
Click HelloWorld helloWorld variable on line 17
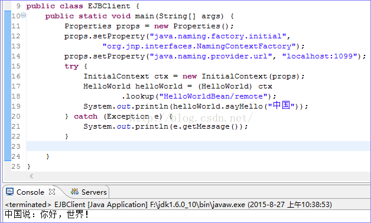pos(133,86)
